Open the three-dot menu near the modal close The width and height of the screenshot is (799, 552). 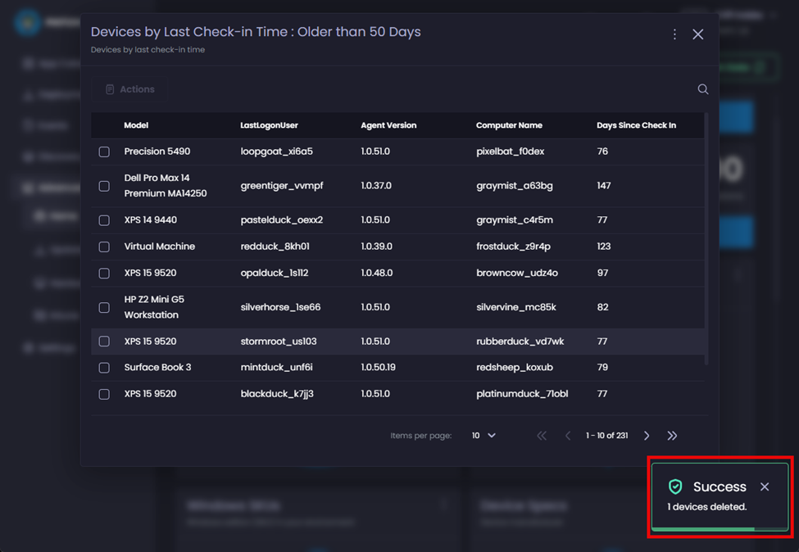coord(674,34)
